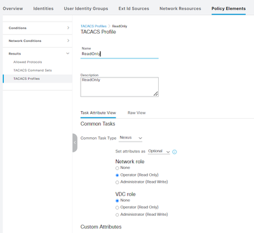
Task: Click the Network role heading
Action: [x=130, y=162]
